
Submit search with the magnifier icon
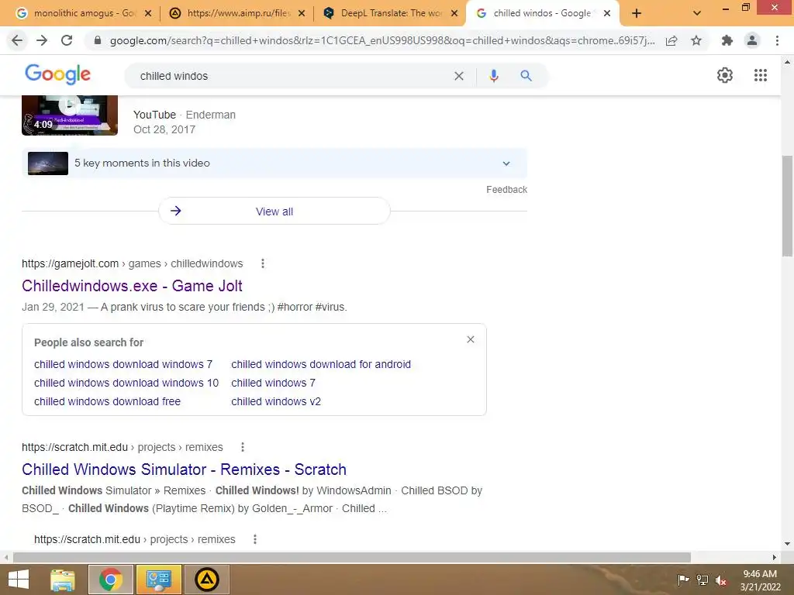pos(526,76)
